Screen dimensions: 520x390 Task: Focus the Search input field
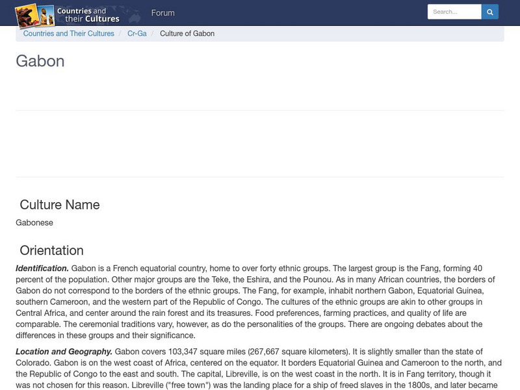(454, 12)
